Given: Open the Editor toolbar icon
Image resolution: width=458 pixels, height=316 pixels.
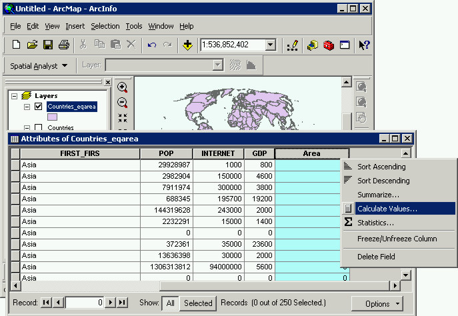Looking at the screenshot, I should 291,45.
